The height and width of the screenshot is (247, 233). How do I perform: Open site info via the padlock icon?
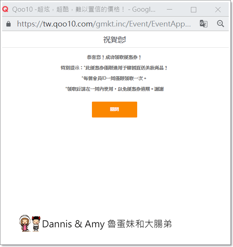8,24
